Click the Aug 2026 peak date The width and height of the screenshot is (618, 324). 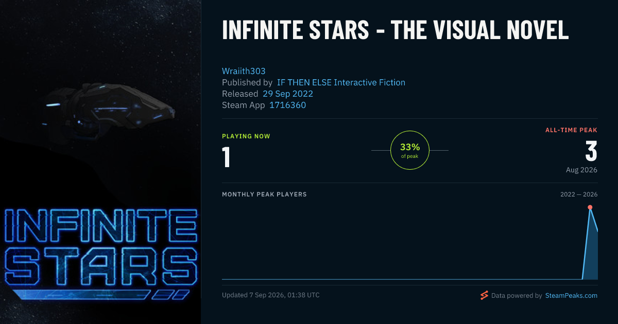point(581,170)
